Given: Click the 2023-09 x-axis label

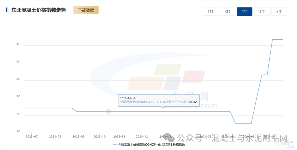Looking at the screenshot, I should (78, 137).
